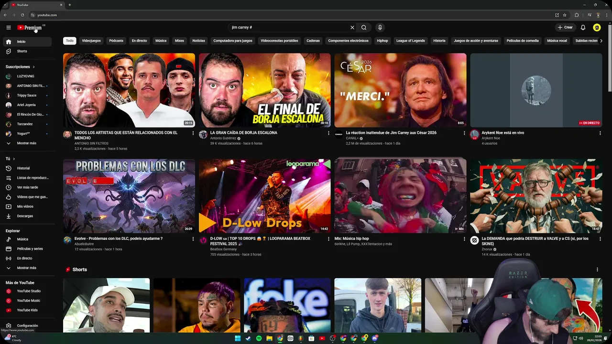Open YouTube Kids link
This screenshot has height=344, width=612.
tap(26, 310)
